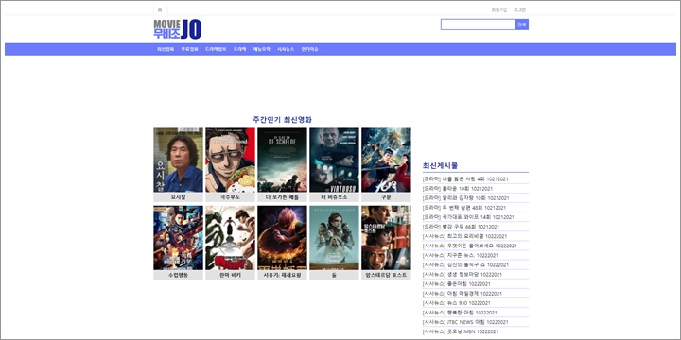The width and height of the screenshot is (681, 340).
Task: Open the Dune (듄) poster thumbnail
Action: [334, 238]
